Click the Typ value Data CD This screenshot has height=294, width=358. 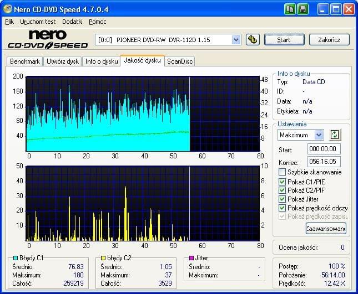[x=314, y=82]
